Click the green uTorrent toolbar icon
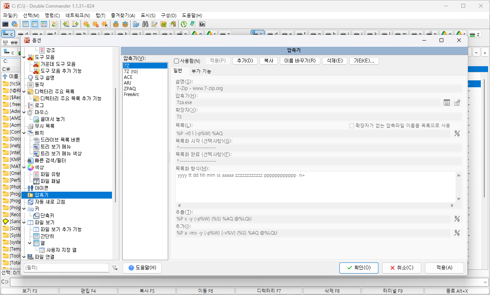This screenshot has height=295, width=490. click(184, 24)
